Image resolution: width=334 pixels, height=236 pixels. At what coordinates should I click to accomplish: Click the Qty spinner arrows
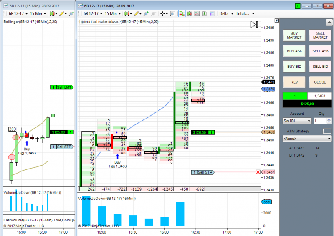329,121
